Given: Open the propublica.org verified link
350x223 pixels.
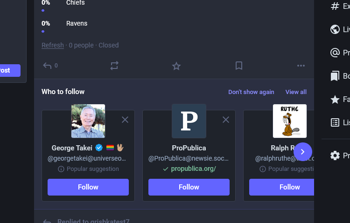Looking at the screenshot, I should pos(193,169).
